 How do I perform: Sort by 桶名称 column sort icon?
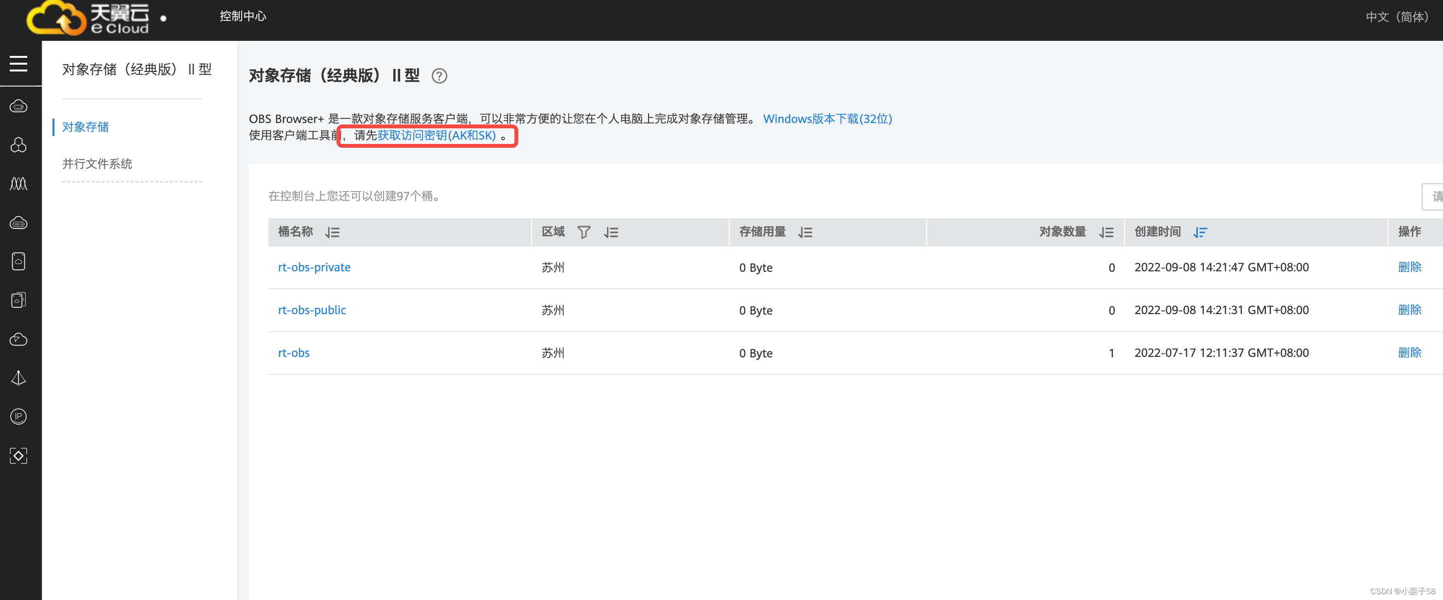click(x=332, y=232)
